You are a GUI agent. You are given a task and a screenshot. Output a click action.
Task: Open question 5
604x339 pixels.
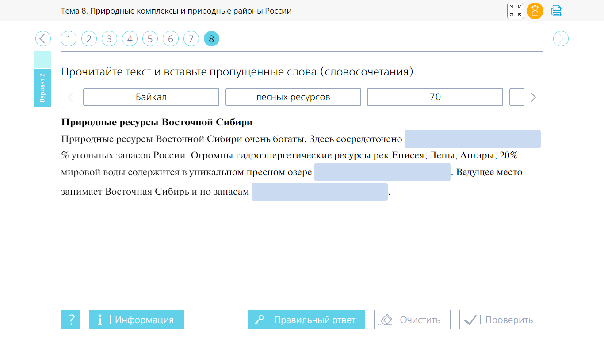click(x=150, y=39)
